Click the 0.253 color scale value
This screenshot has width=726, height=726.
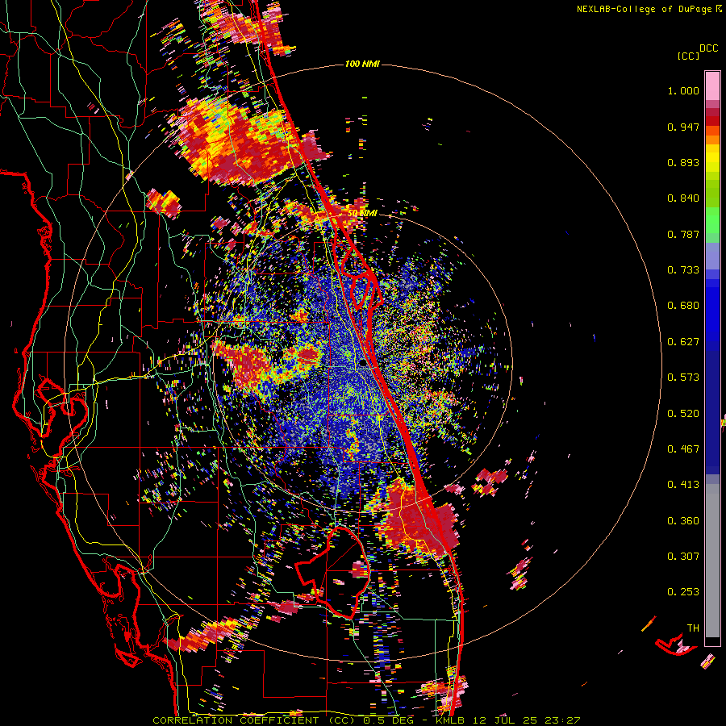tap(683, 592)
